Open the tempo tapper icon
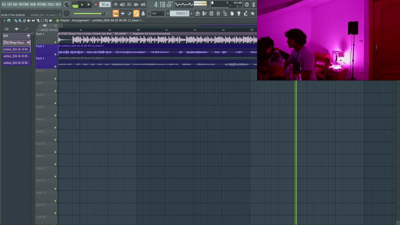 [x=245, y=13]
